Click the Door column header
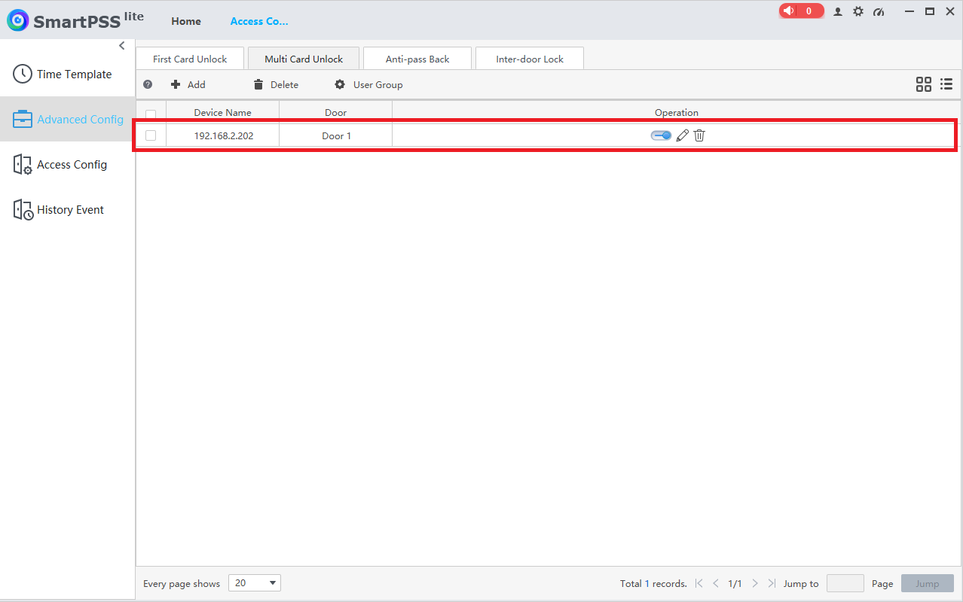963x602 pixels. (336, 112)
